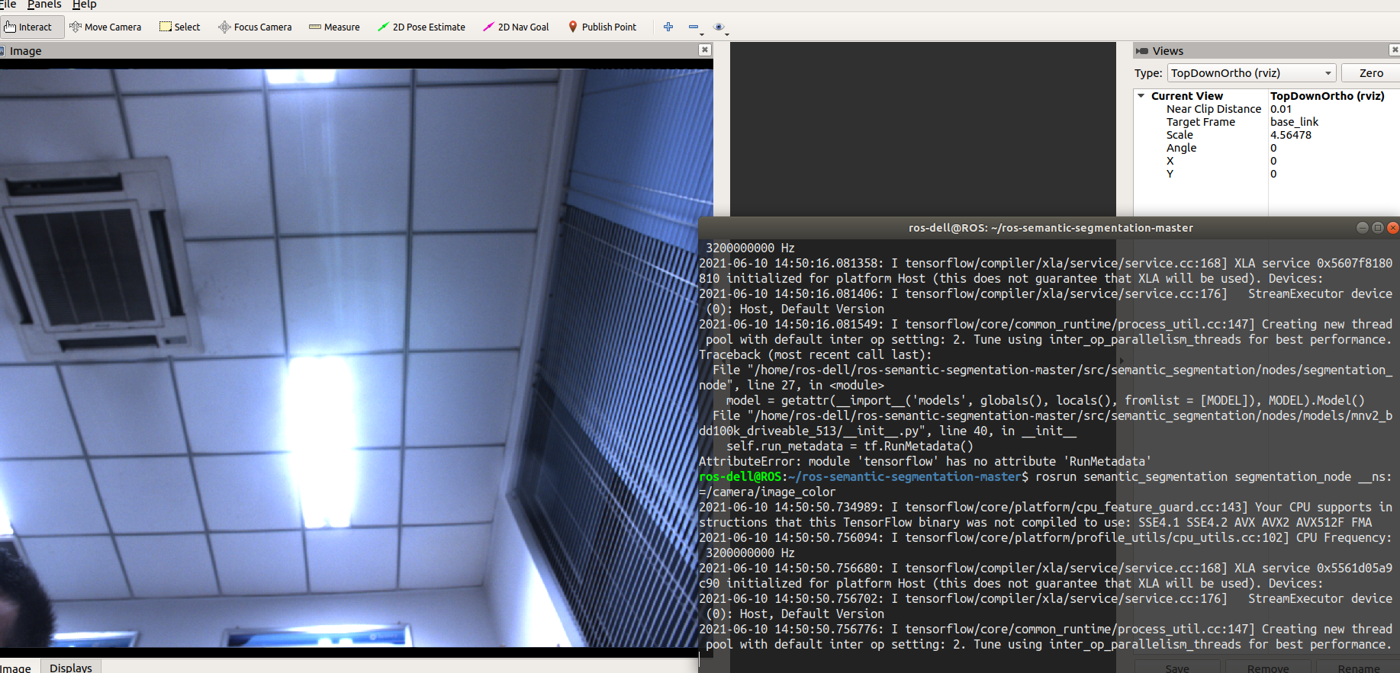Pick the Measure tool

(x=334, y=27)
